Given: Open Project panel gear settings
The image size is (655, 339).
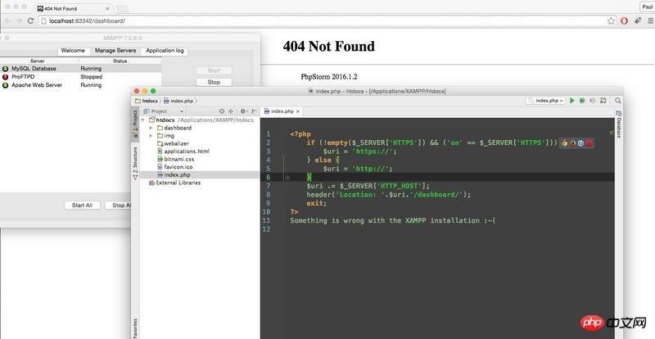Looking at the screenshot, I should click(242, 111).
